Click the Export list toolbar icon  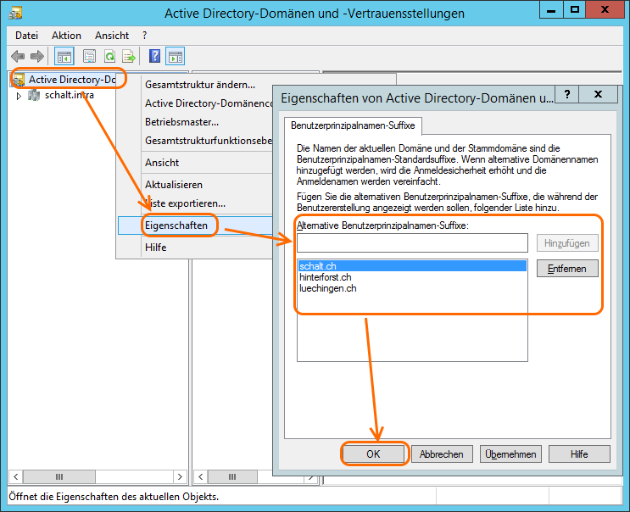point(129,57)
